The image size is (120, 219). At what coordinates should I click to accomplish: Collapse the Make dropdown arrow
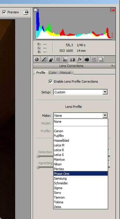(105, 116)
